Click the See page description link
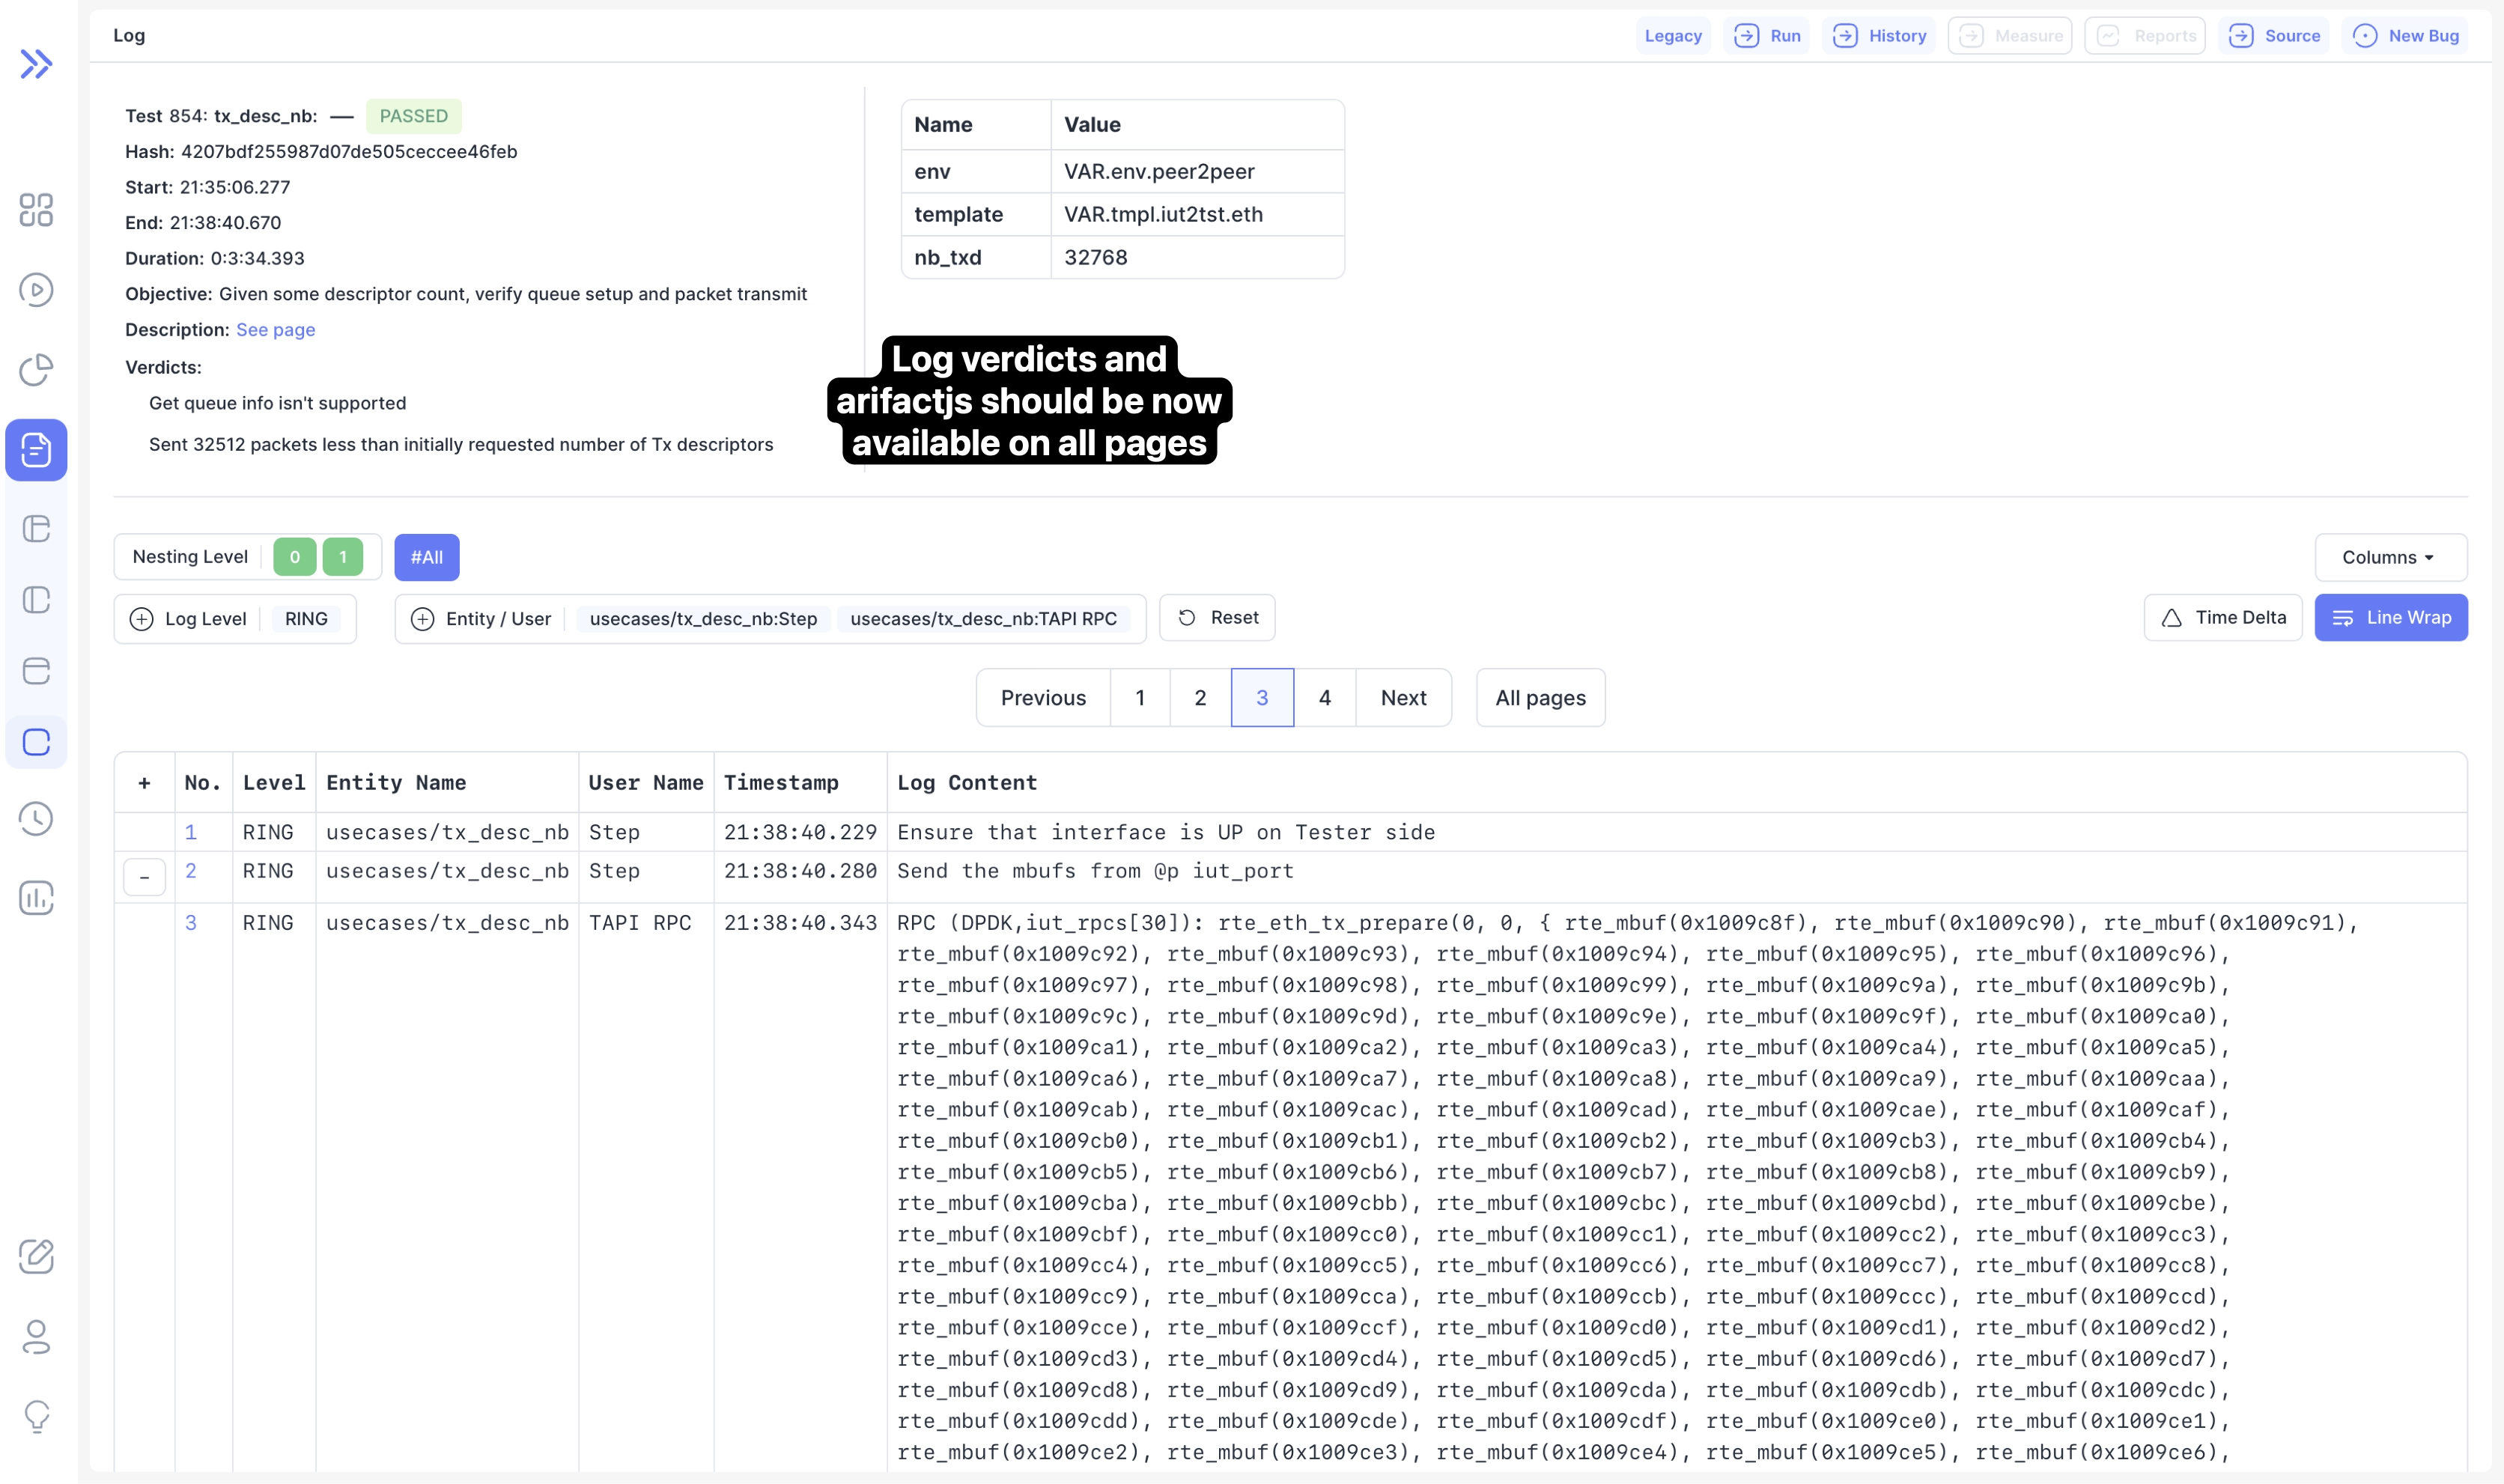Screen dimensions: 2504x1484 point(275,330)
